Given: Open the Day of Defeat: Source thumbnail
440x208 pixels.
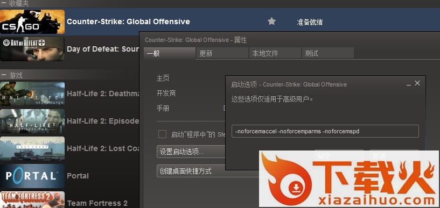Looking at the screenshot, I should click(32, 49).
